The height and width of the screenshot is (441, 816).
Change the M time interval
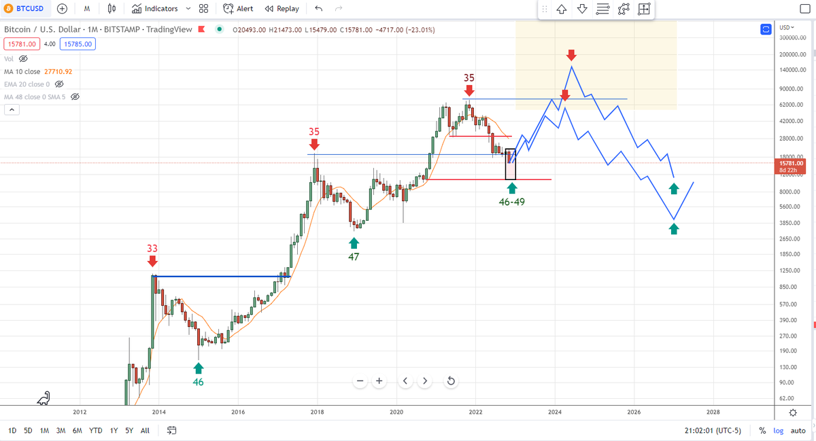pyautogui.click(x=87, y=9)
